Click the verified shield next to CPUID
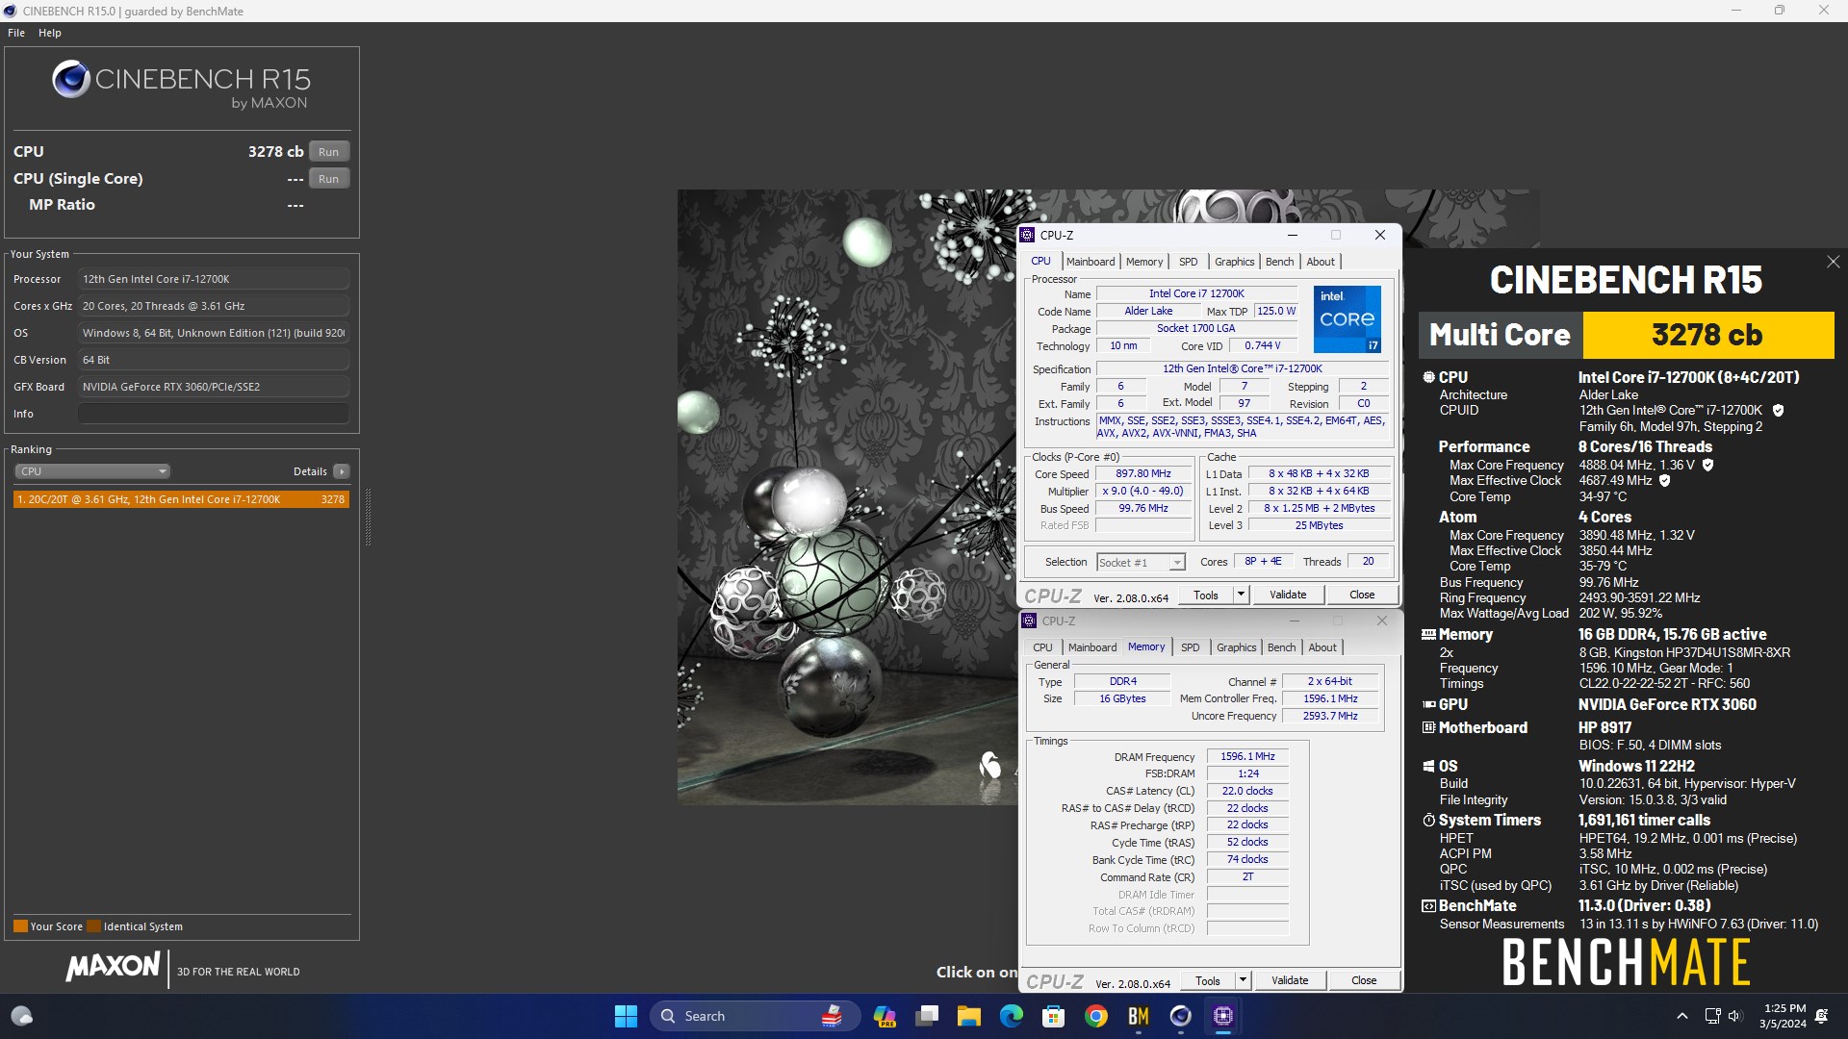 click(1778, 411)
